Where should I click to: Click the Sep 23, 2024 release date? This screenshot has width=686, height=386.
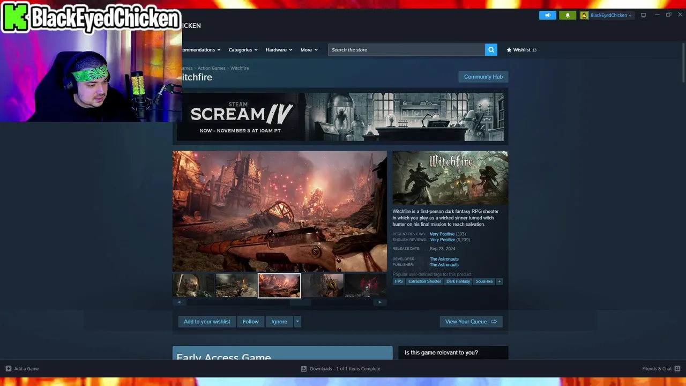pos(443,249)
